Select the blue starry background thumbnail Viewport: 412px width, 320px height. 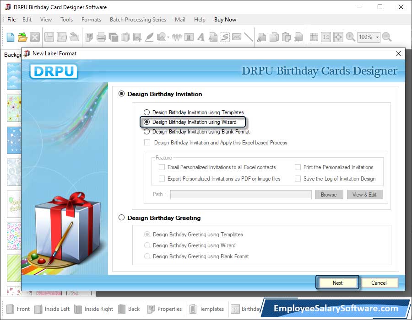click(x=14, y=139)
